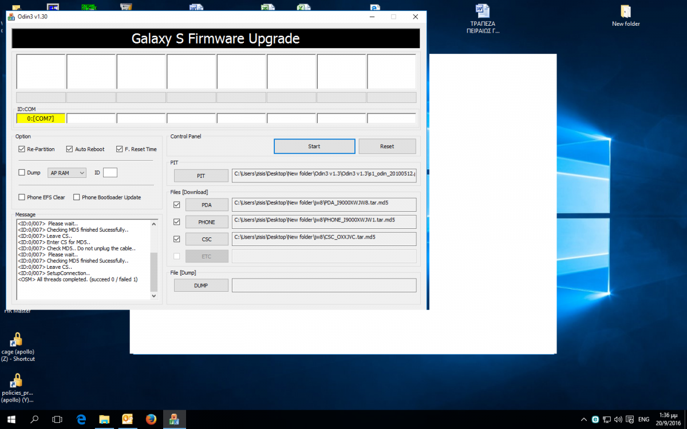Image resolution: width=687 pixels, height=429 pixels.
Task: Click the Start button in Control Panel
Action: point(314,146)
